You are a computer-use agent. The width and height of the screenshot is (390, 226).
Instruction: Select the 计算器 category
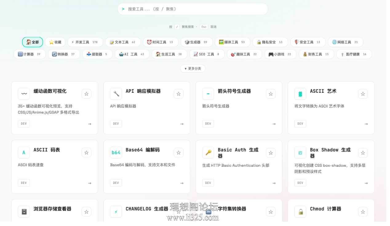[30, 54]
